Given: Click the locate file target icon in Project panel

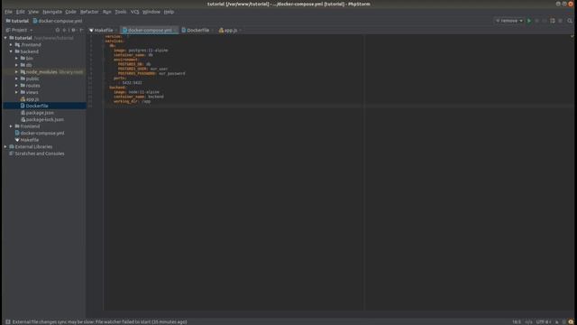Looking at the screenshot, I should [x=58, y=30].
